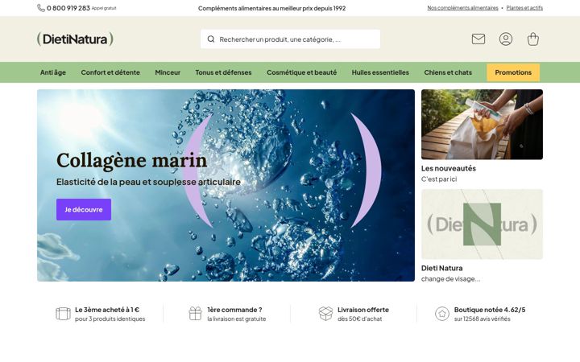This screenshot has width=580, height=362.
Task: Click Boutique notée 4.62/5 text
Action: 490,310
